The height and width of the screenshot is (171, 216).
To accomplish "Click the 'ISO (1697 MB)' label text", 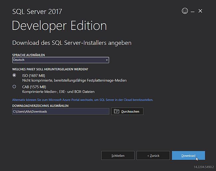I will 34,76.
